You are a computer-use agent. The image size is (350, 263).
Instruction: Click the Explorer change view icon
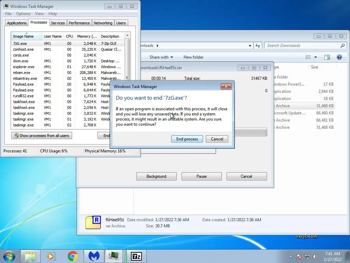308,57
